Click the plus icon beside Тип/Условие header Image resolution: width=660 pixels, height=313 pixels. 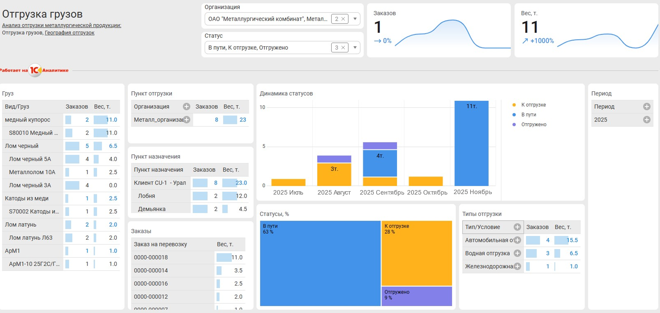(x=517, y=227)
